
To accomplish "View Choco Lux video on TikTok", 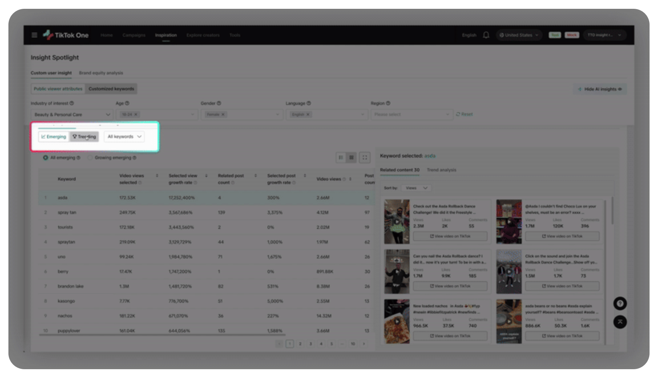I will (x=562, y=236).
